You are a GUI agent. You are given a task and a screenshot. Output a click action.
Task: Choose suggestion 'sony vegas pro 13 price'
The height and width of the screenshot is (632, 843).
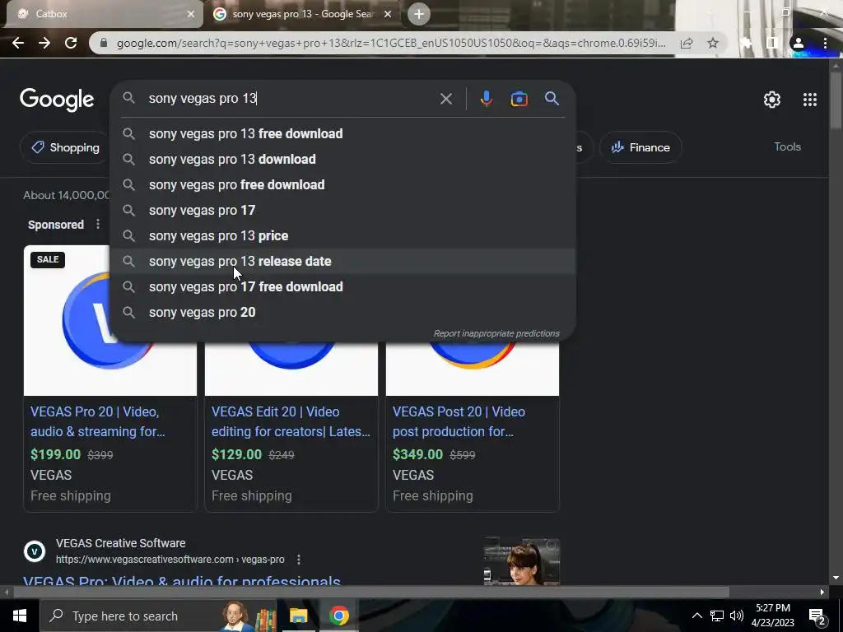pos(342,236)
